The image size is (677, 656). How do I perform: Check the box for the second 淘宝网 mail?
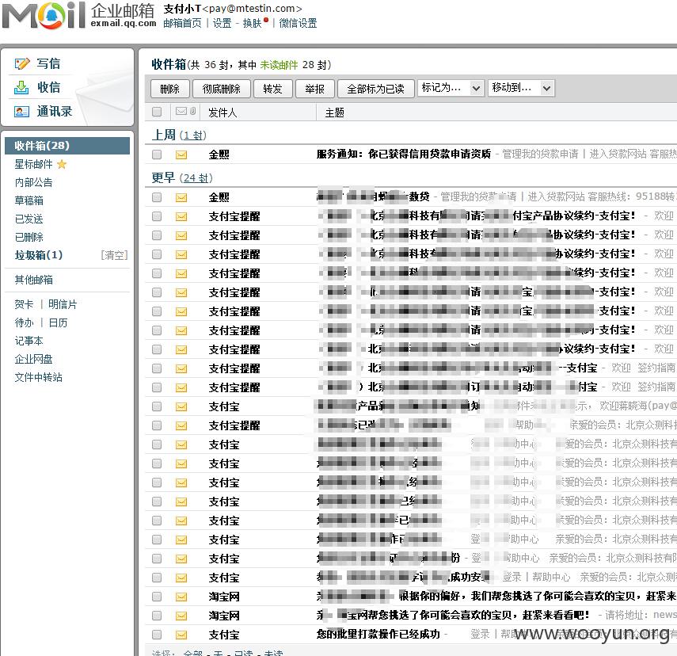[x=157, y=616]
